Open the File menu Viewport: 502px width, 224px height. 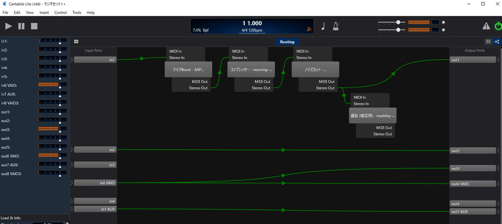5,13
